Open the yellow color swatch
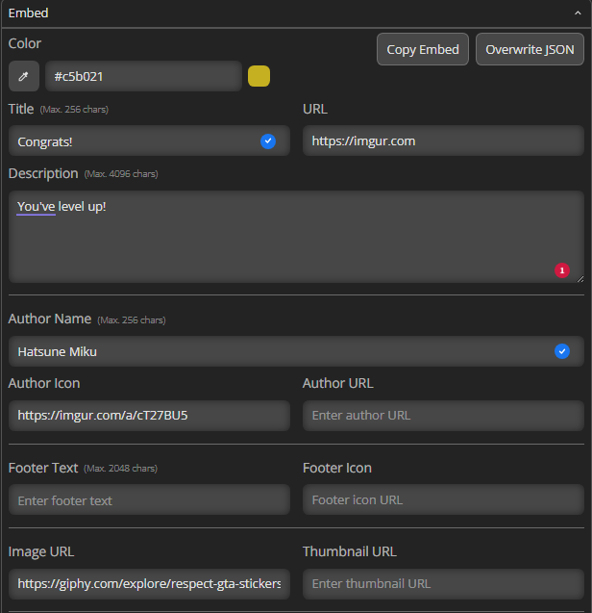The image size is (592, 613). coord(259,76)
